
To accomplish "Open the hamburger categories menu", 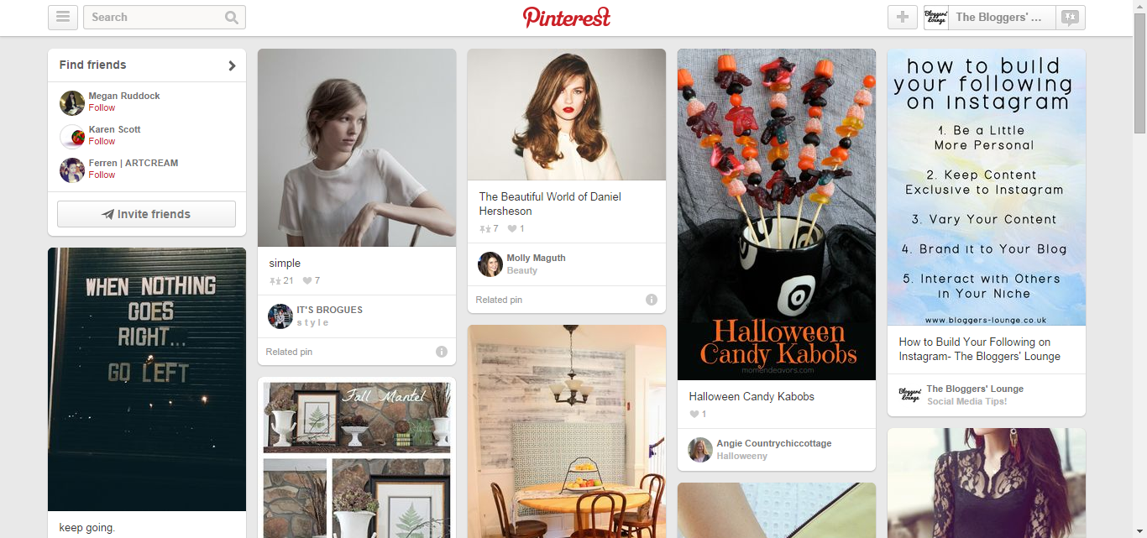I will click(63, 17).
